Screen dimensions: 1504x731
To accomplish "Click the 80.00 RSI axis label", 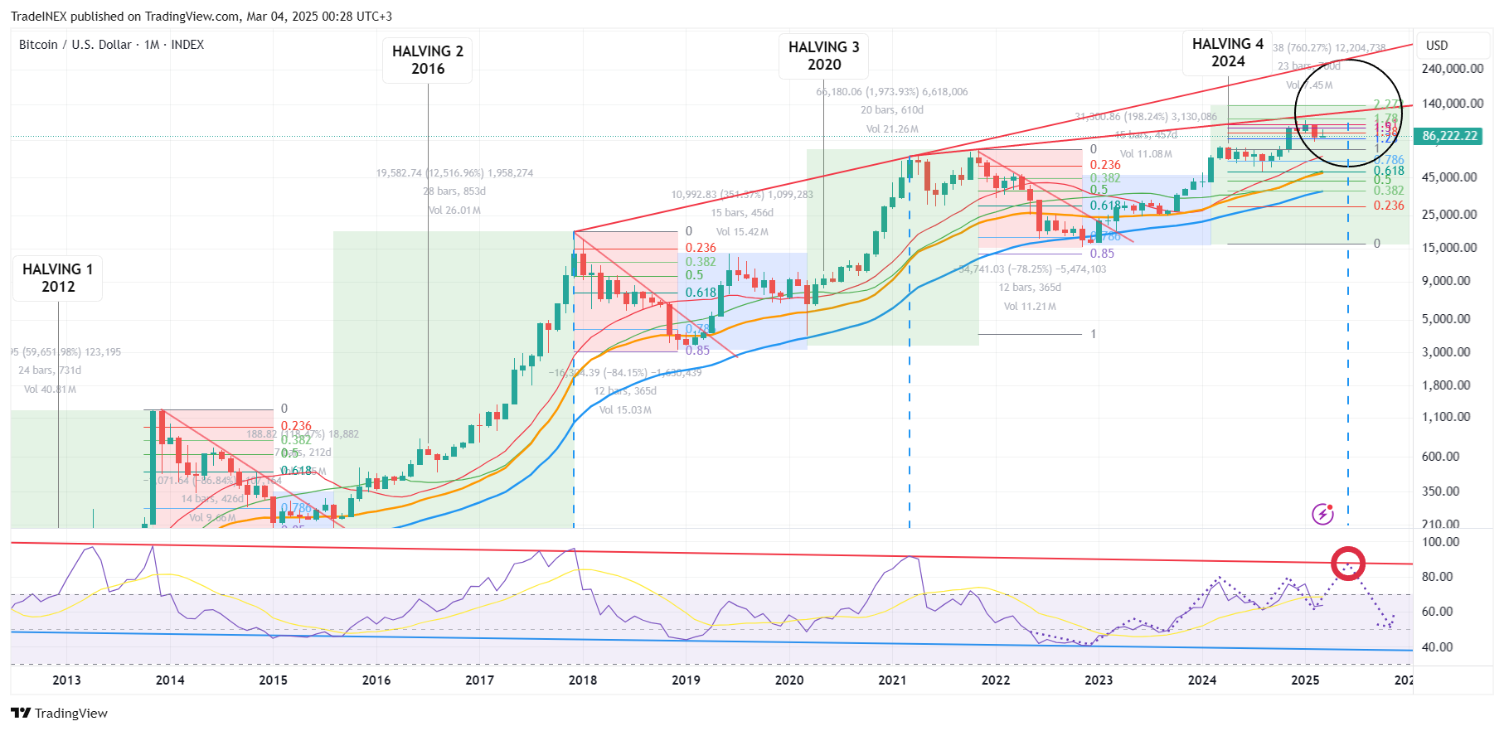I will point(1438,577).
